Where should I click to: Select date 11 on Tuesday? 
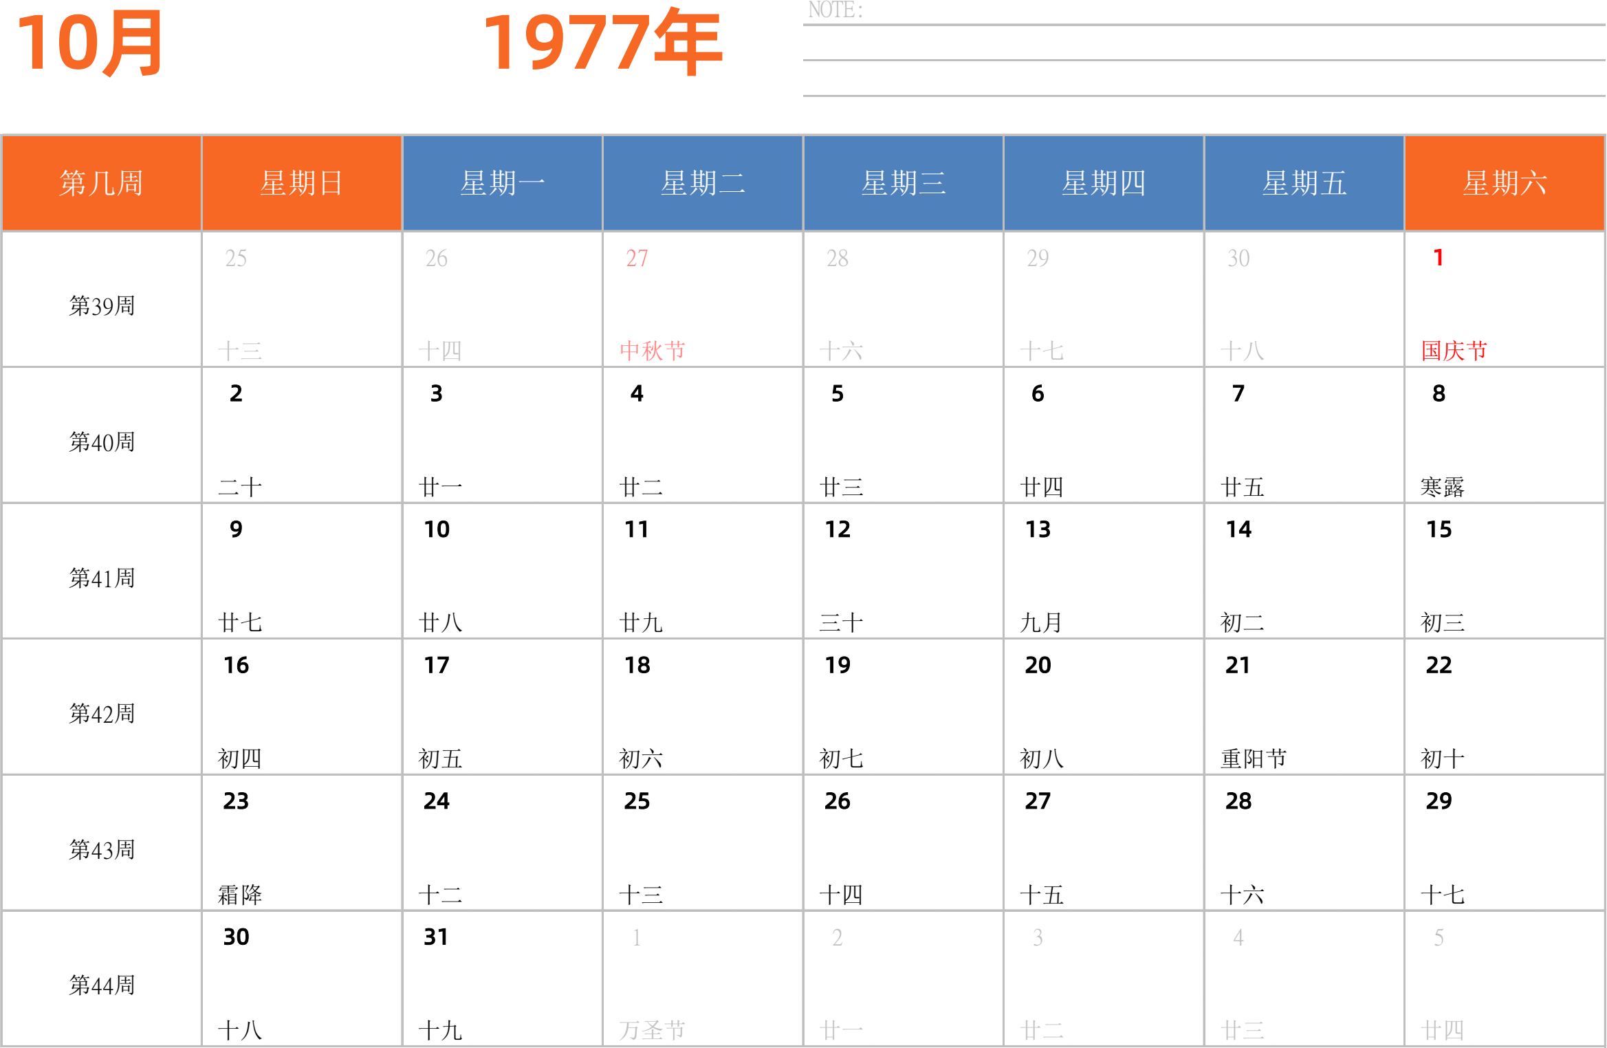coord(637,530)
